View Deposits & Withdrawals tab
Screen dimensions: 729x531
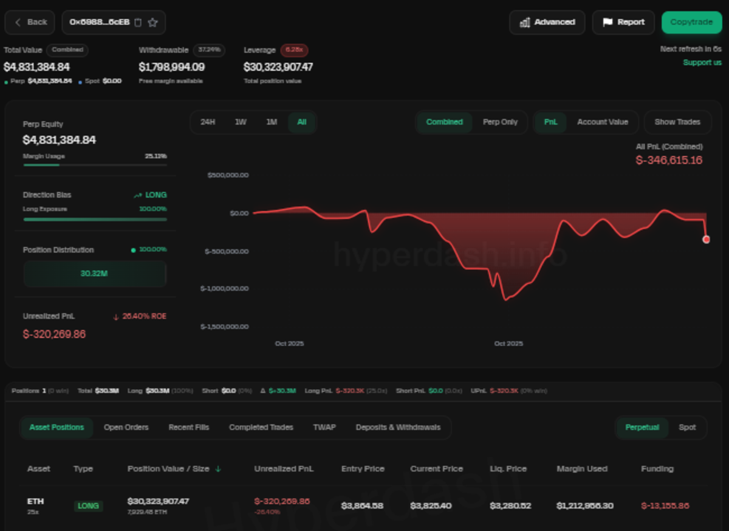(x=398, y=428)
